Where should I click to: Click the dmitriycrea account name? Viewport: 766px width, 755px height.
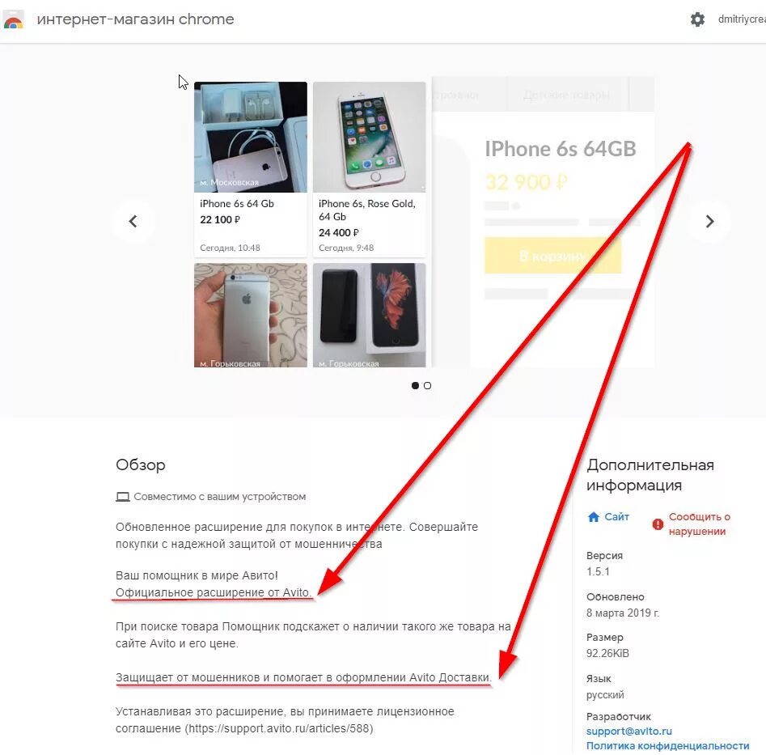click(x=742, y=19)
